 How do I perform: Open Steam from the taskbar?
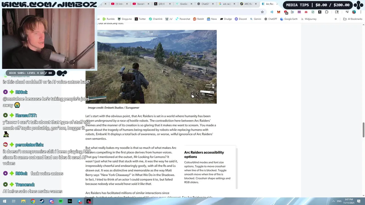click(x=42, y=201)
